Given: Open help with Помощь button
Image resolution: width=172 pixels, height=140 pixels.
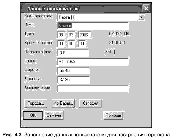Looking at the screenshot, I should tap(113, 115).
